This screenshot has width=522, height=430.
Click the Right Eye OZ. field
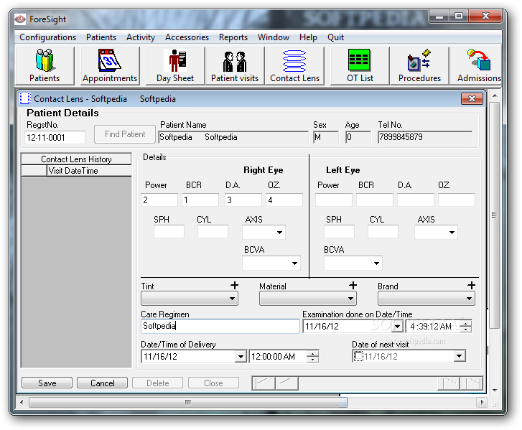click(x=284, y=200)
